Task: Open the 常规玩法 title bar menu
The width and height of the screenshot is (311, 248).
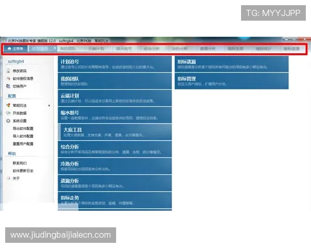Action: (x=102, y=40)
